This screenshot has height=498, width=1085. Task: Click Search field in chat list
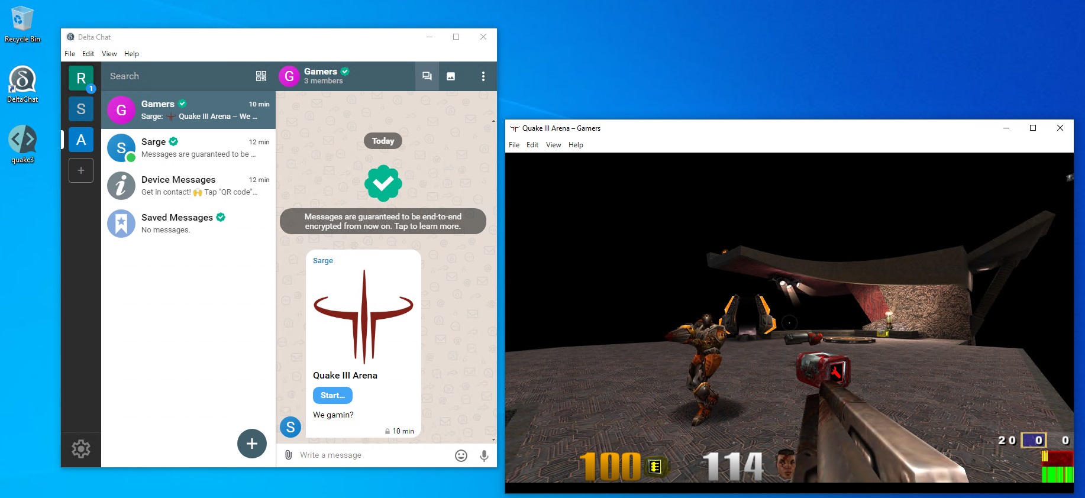point(177,76)
